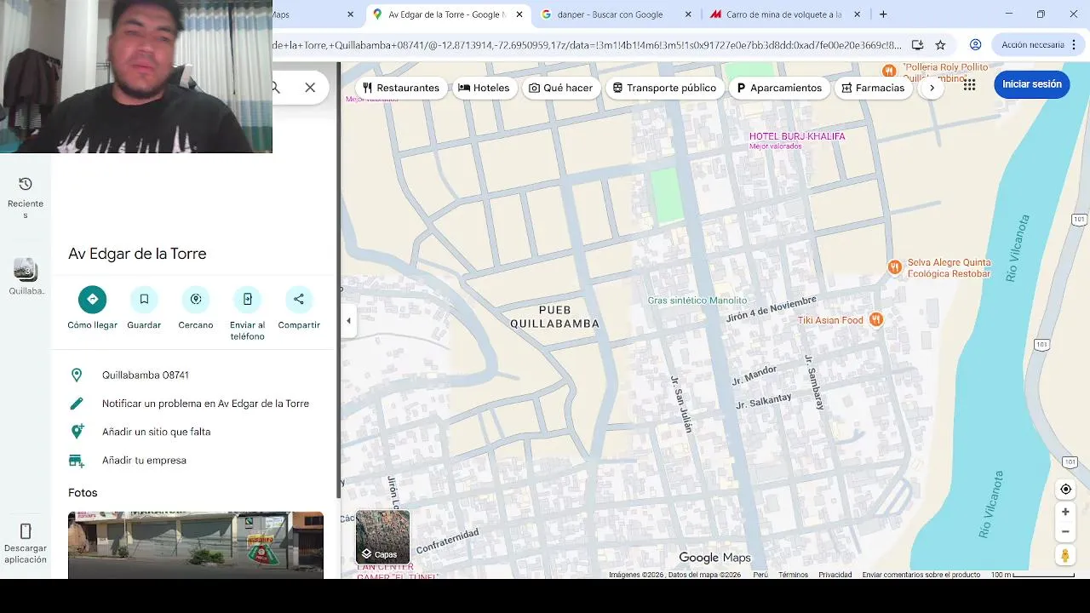Open the street photo under Fotos
This screenshot has width=1090, height=613.
pos(196,545)
